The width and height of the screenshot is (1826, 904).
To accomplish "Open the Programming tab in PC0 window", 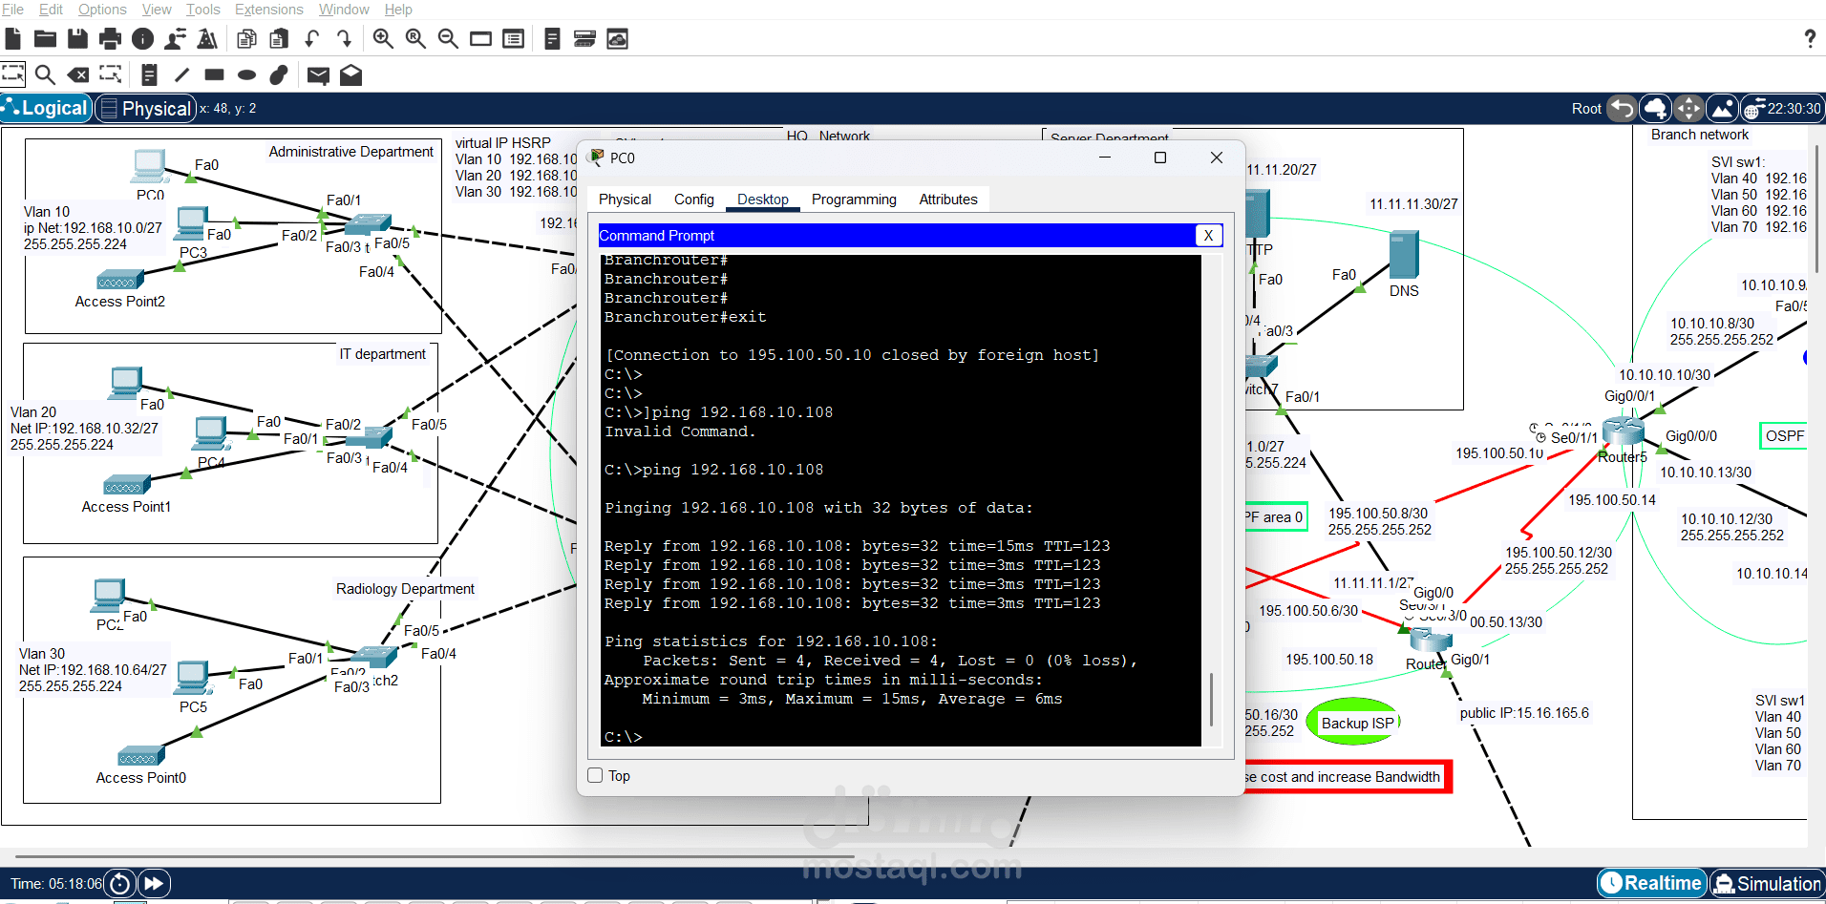I will coord(854,200).
